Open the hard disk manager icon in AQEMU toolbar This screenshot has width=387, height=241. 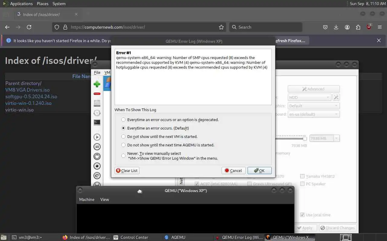click(x=97, y=103)
